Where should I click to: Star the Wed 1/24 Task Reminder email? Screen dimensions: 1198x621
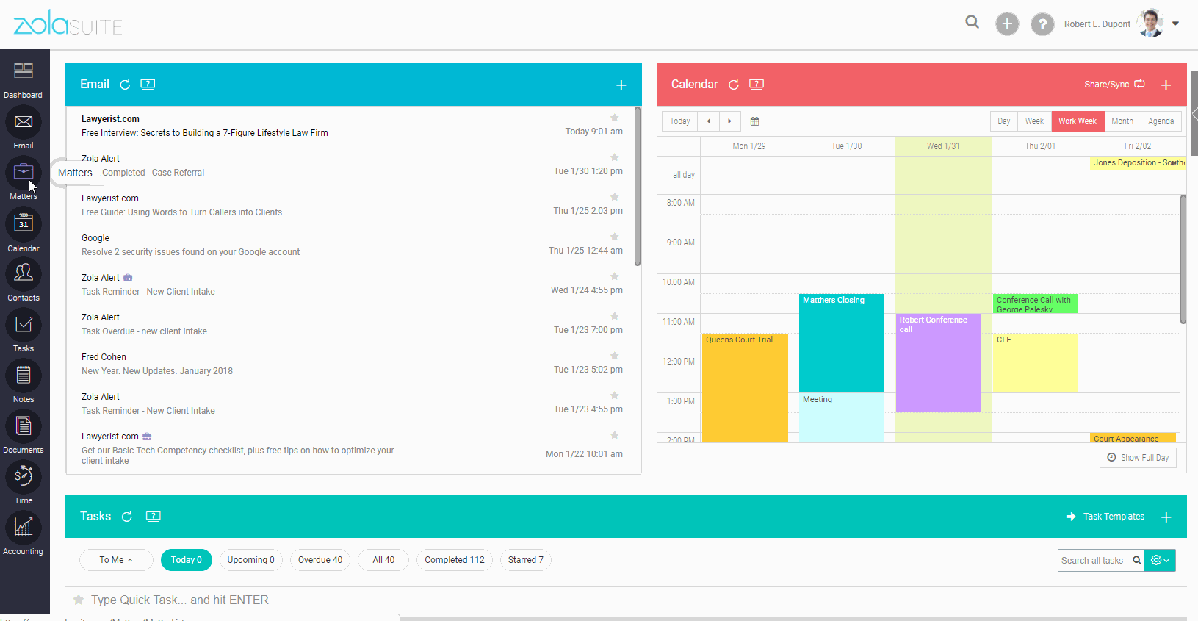point(615,276)
